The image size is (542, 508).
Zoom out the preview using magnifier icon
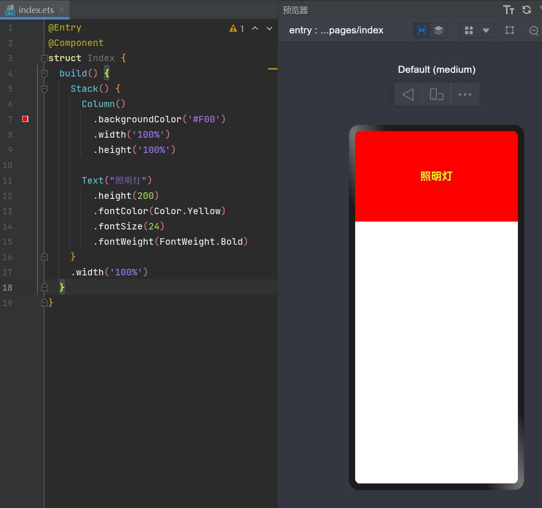(534, 31)
